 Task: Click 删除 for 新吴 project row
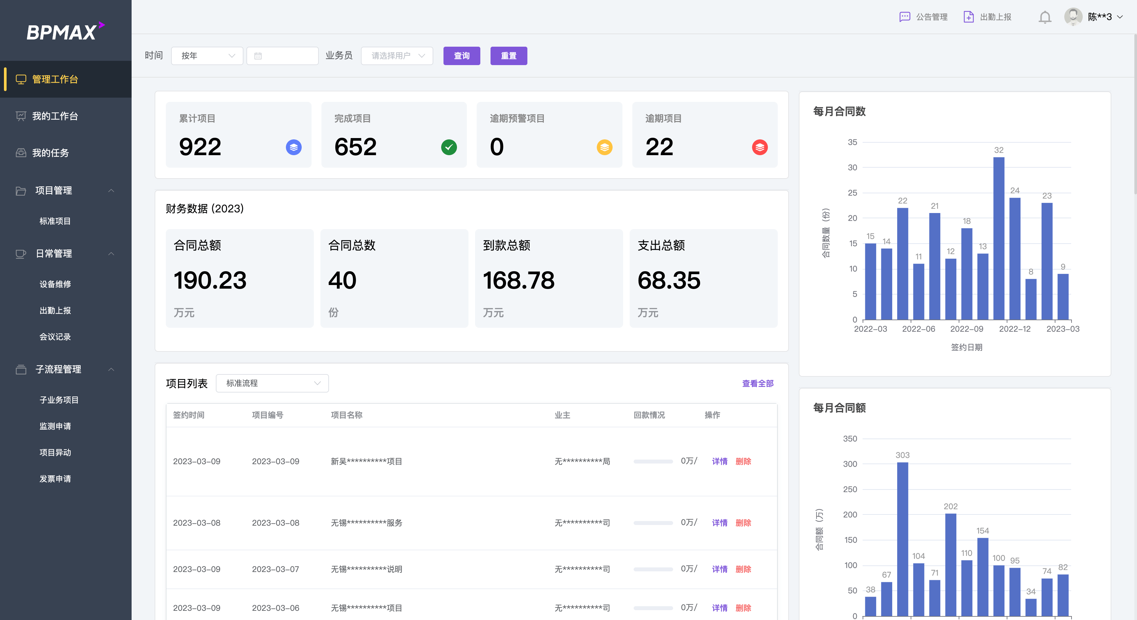point(743,461)
